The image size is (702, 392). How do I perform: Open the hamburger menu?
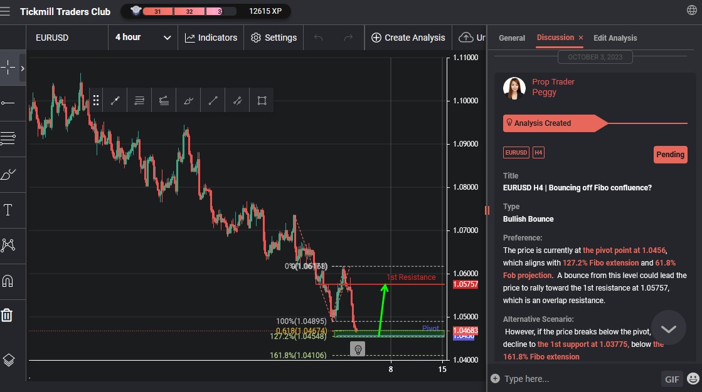(5, 11)
